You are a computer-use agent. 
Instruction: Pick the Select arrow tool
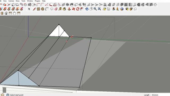[x=29, y=9]
